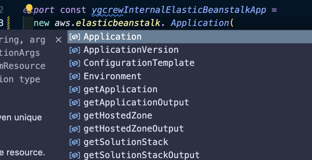Click the symbol icon beside getApplicationOutput
This screenshot has height=160, width=312.
point(75,103)
